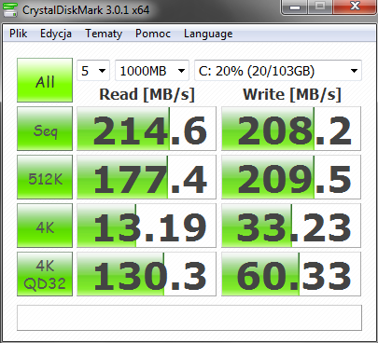Click the CrystalDiskMark app icon in title bar
Screen dimensions: 378x343
pos(9,10)
